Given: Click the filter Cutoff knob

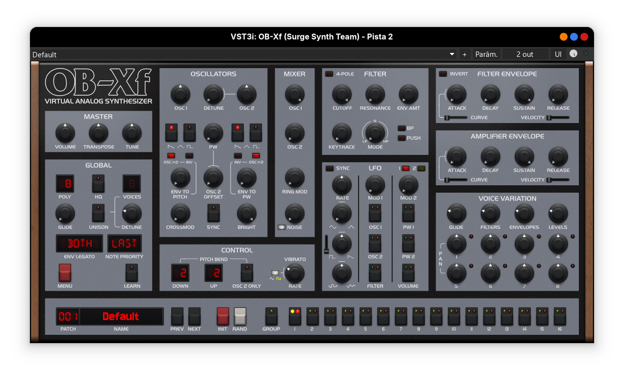Looking at the screenshot, I should [x=342, y=94].
